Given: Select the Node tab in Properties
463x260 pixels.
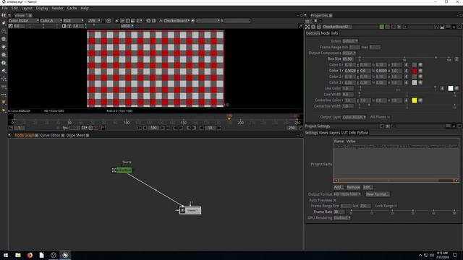Looking at the screenshot, I should click(x=326, y=33).
